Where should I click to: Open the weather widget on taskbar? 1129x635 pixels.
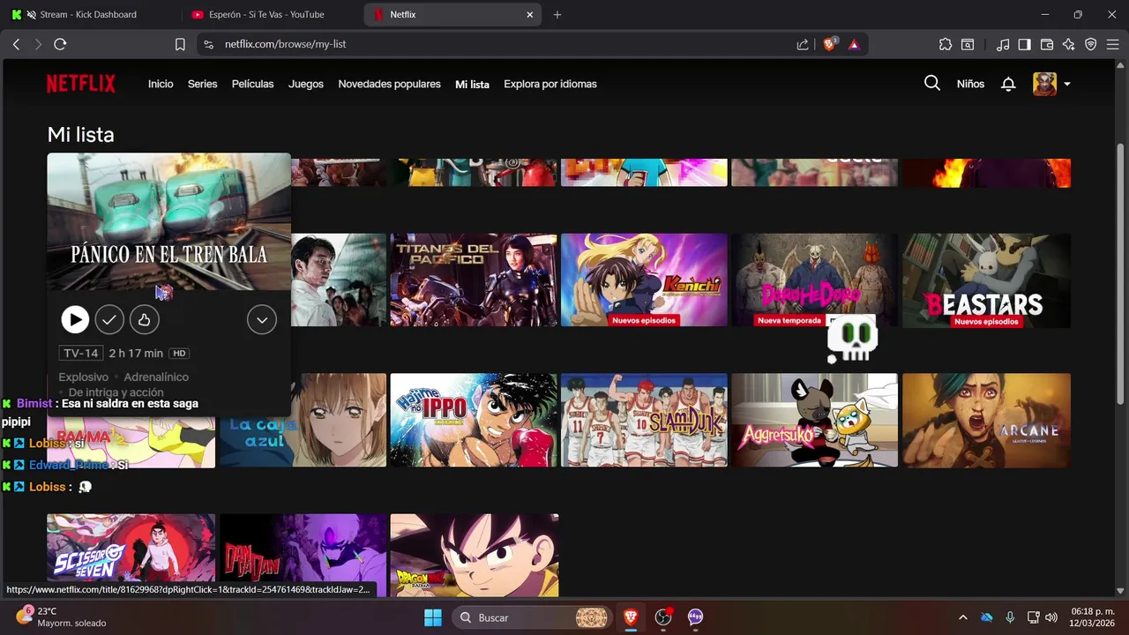click(x=62, y=616)
